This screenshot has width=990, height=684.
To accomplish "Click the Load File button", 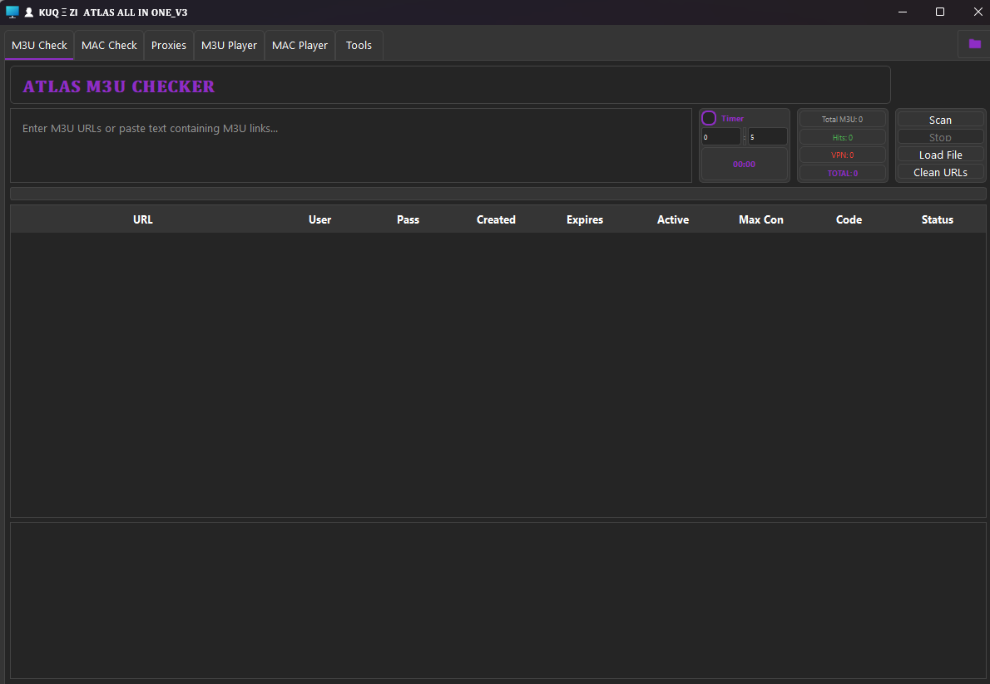I will pos(940,155).
